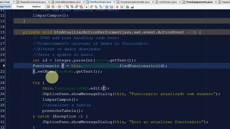Click line number 14 in gutter
The height and width of the screenshot is (129, 230).
coord(3,27)
